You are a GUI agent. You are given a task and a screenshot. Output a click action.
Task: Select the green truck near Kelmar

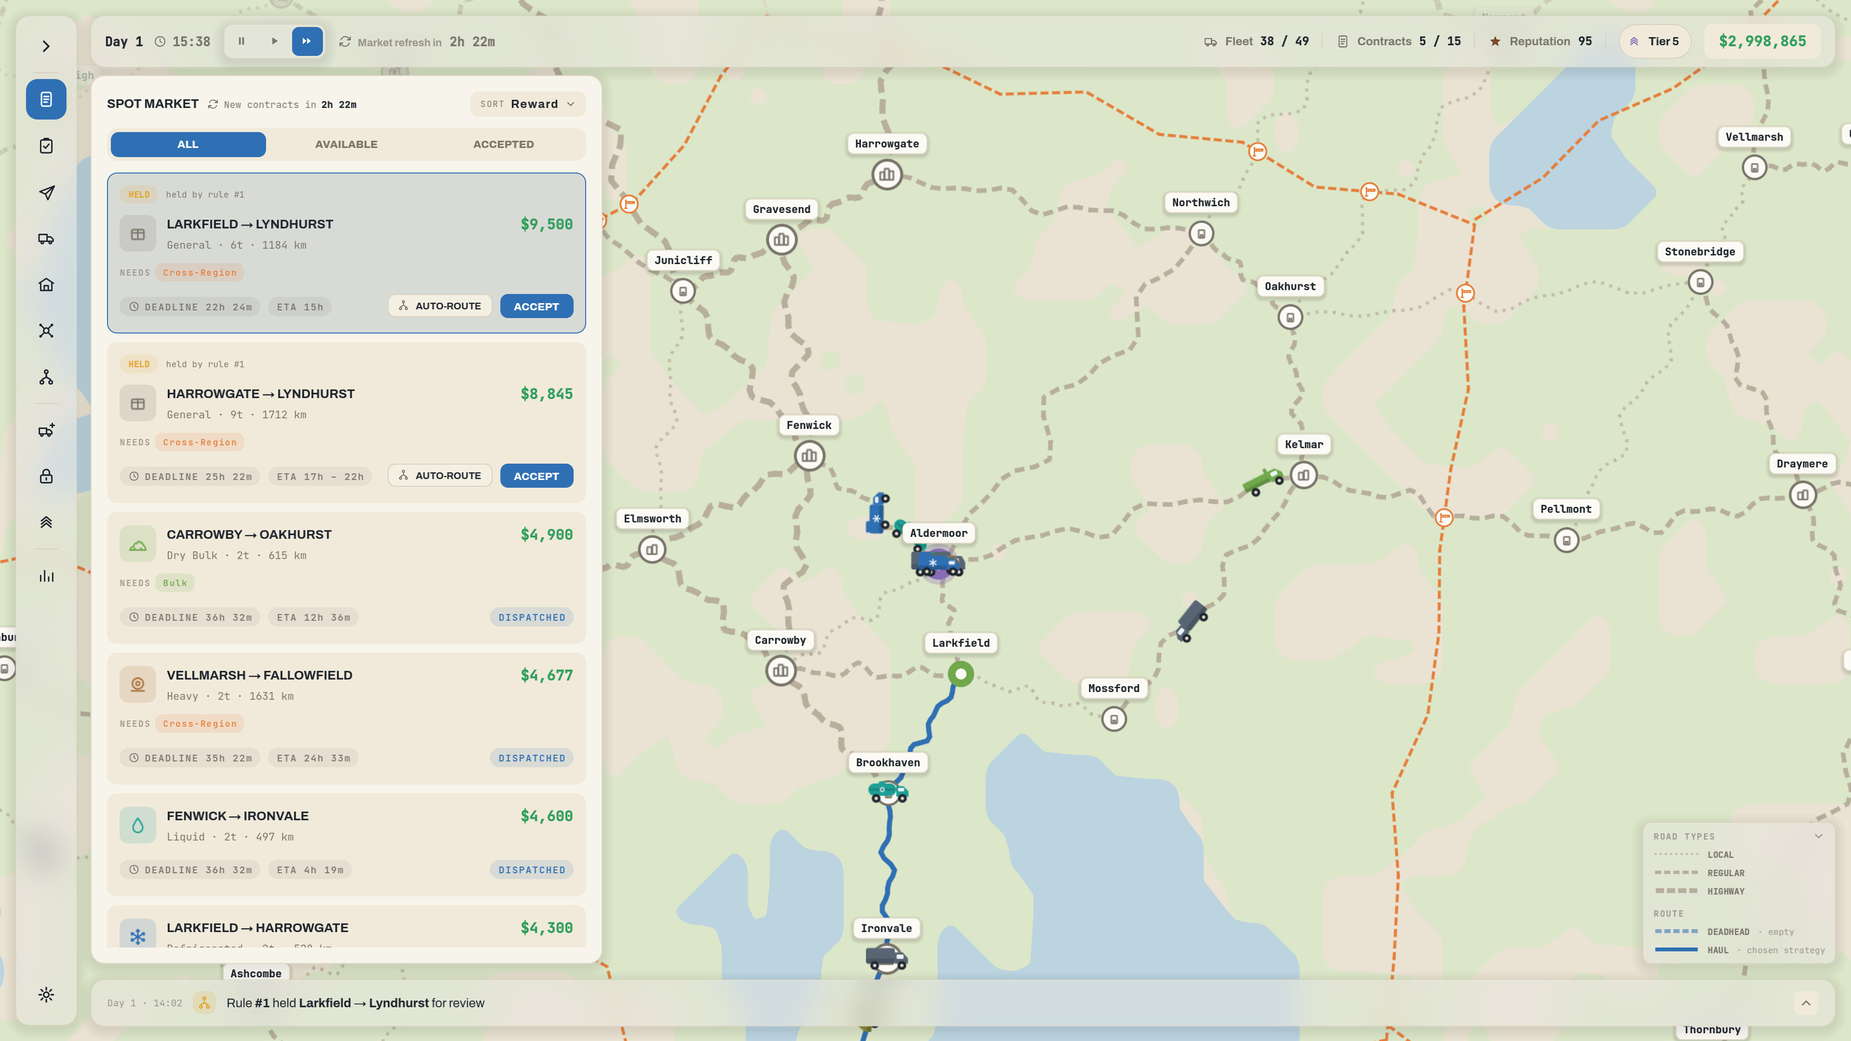coord(1262,481)
